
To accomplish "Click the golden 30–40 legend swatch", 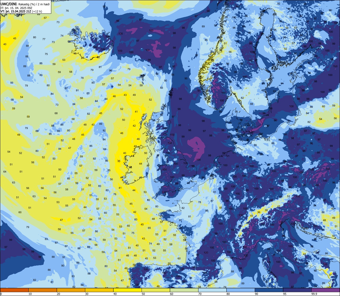I will coord(99,290).
